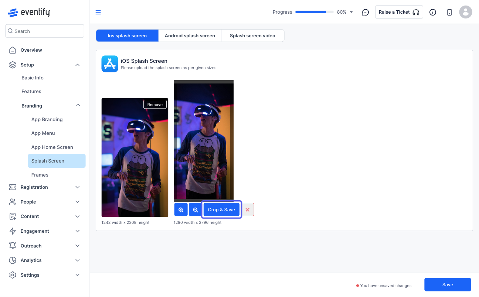
Task: Click the 1242 x 2208 splash thumbnail
Action: tap(135, 158)
